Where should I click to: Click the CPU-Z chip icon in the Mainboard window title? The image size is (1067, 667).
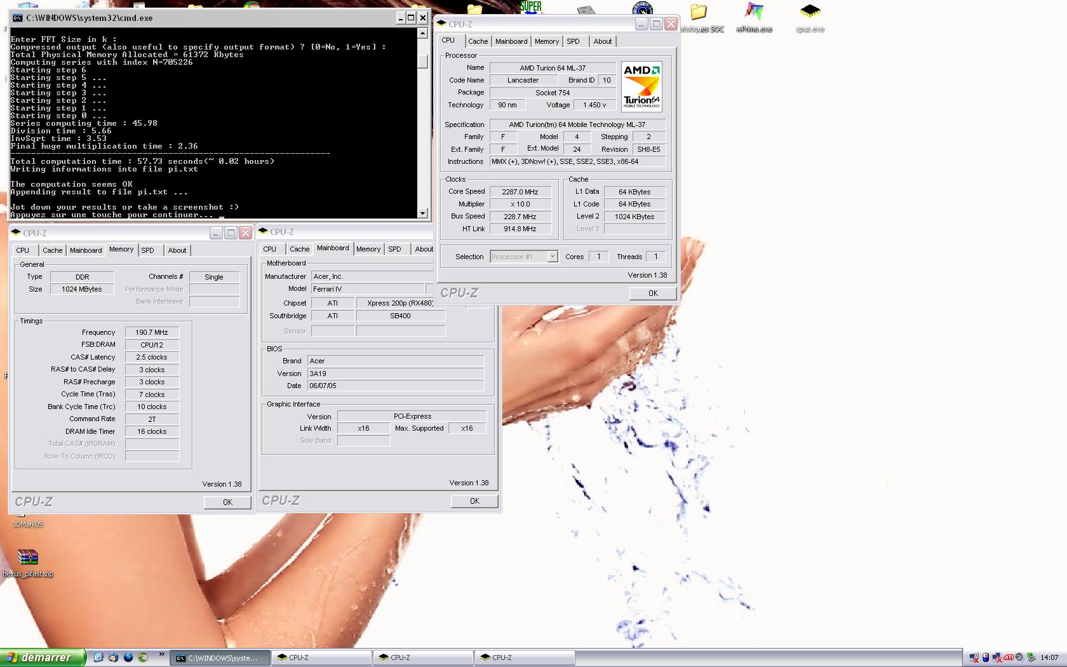(x=263, y=231)
